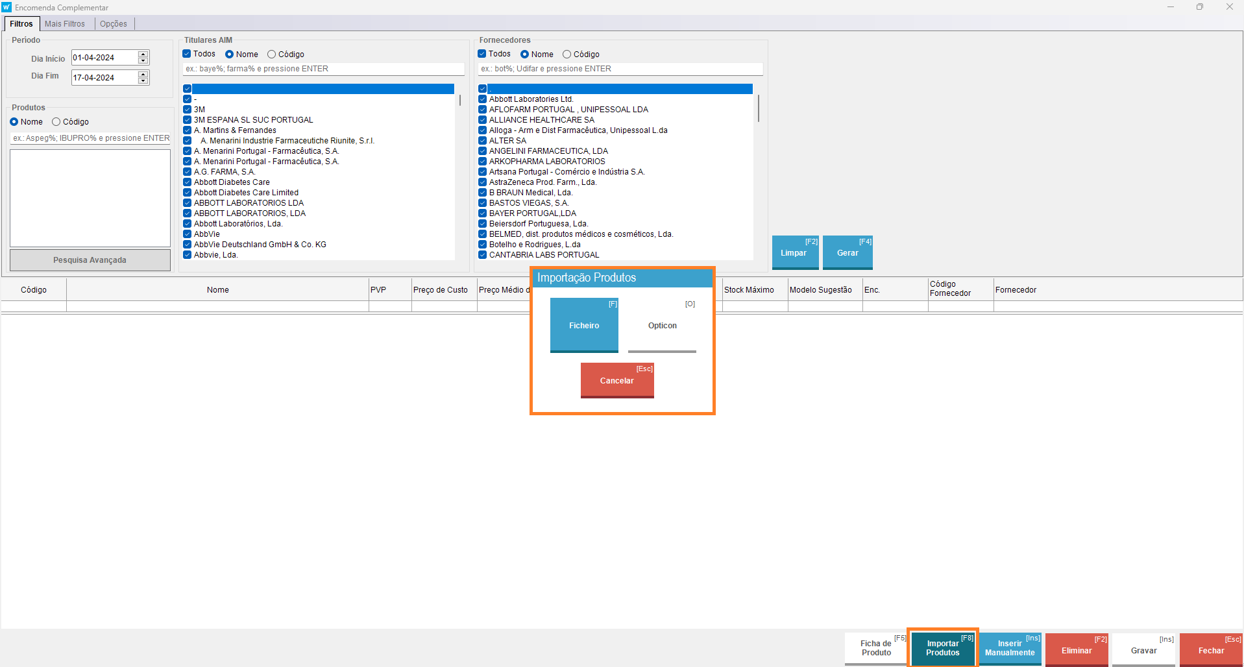The width and height of the screenshot is (1244, 667).
Task: Open the Opções tab
Action: [x=114, y=24]
